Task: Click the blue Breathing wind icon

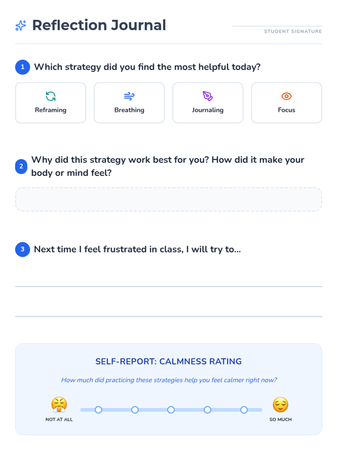Action: [x=129, y=96]
